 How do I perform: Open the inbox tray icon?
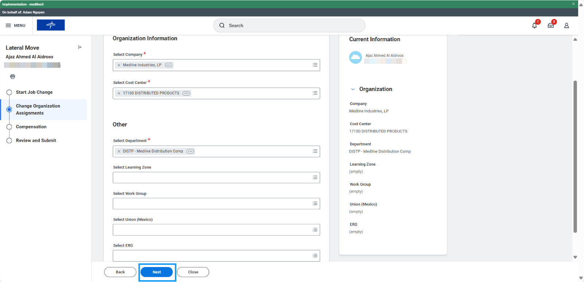coord(550,26)
